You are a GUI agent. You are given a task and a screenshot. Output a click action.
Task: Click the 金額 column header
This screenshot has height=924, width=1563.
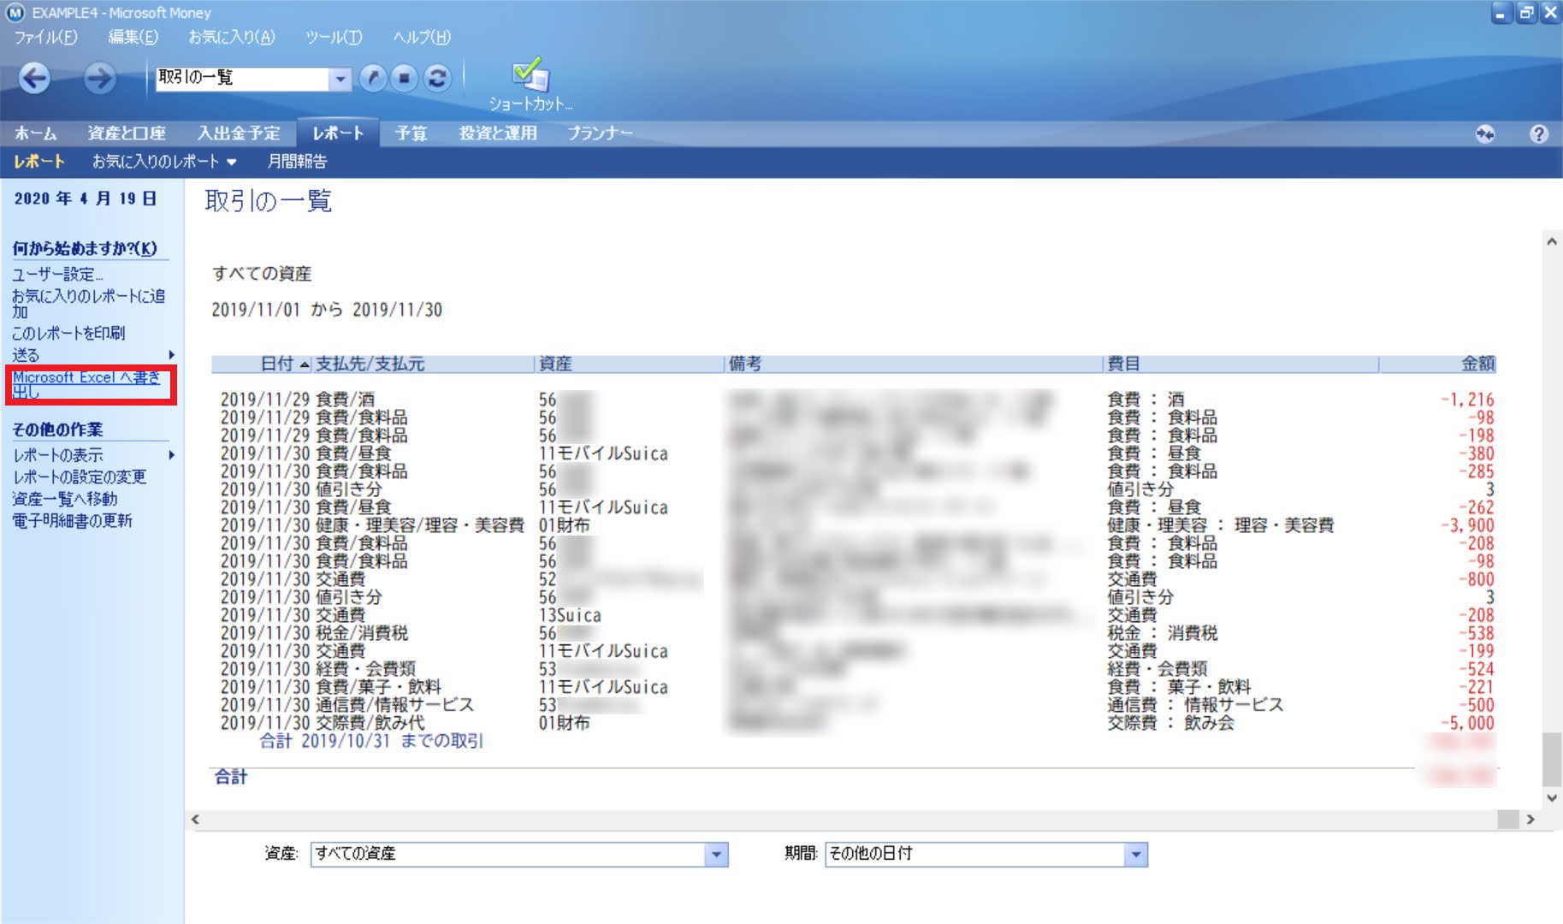(1477, 364)
